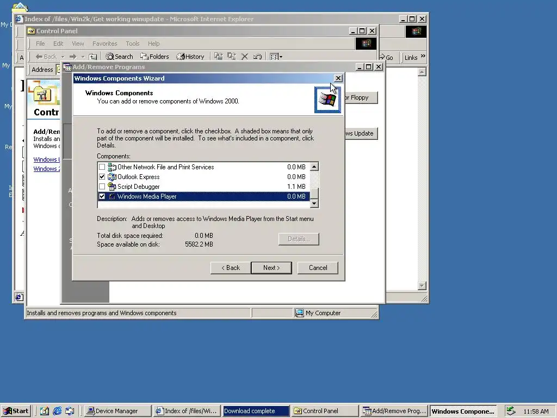Click the clock showing 11:58 AM

pyautogui.click(x=536, y=411)
